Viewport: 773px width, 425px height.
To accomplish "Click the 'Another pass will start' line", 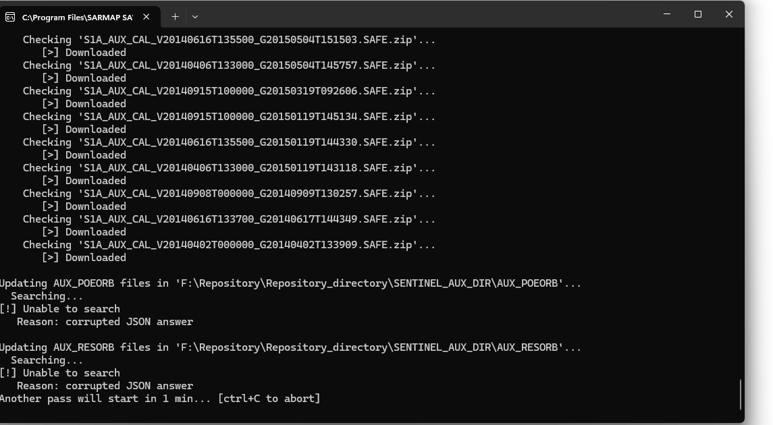I will pos(160,399).
